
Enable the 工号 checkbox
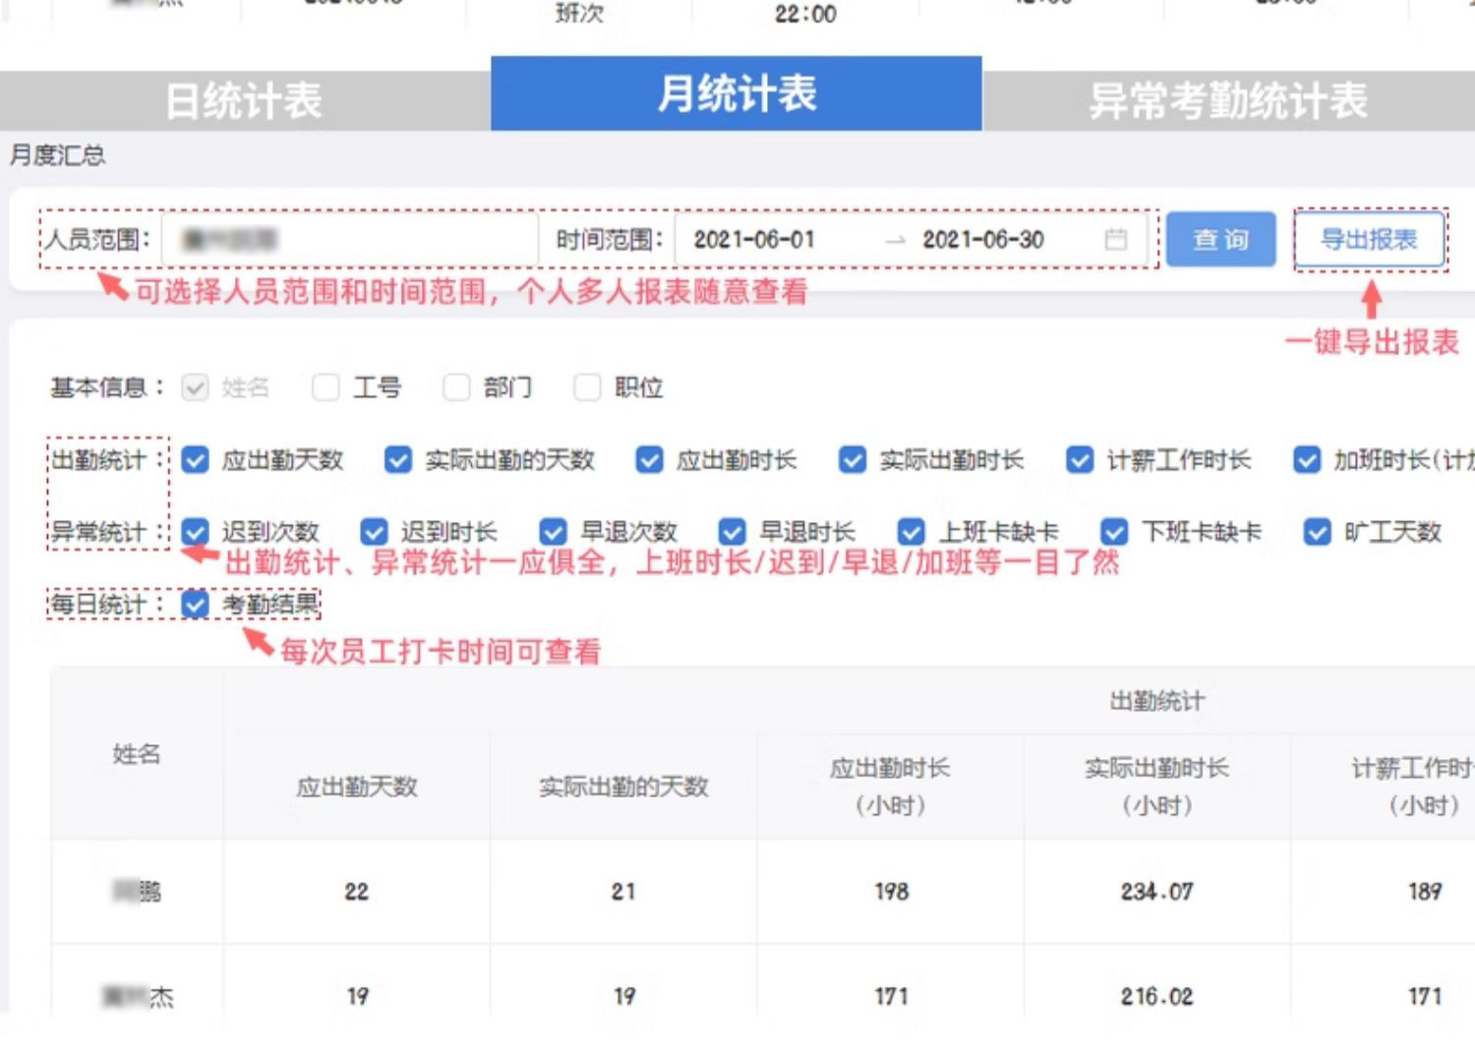tap(325, 388)
